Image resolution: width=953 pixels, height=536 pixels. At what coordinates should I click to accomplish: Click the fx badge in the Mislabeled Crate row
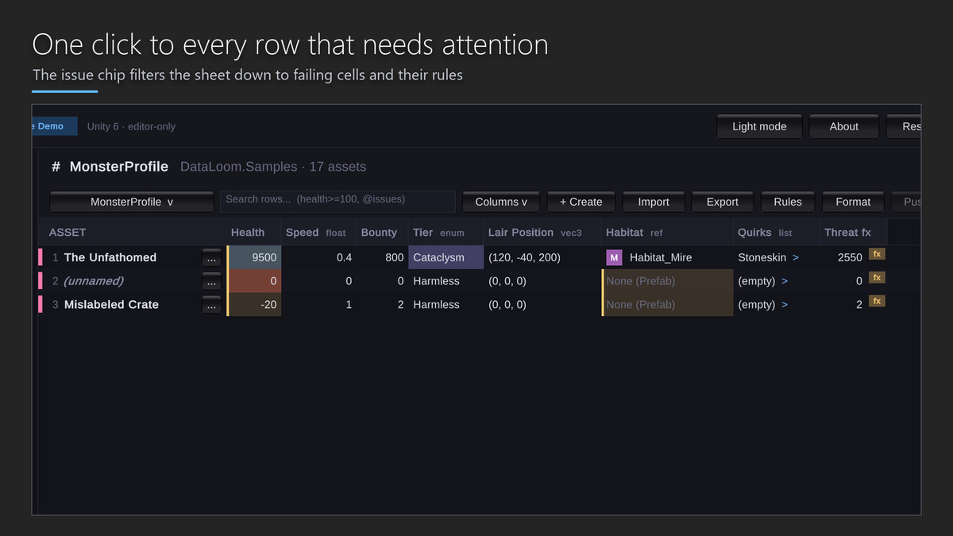(x=877, y=302)
